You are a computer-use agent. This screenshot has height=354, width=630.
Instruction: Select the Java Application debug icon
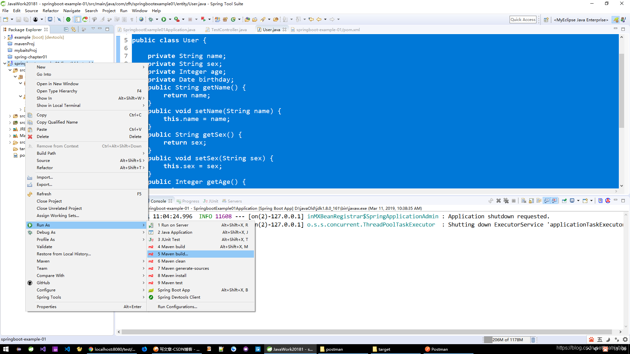pos(152,232)
